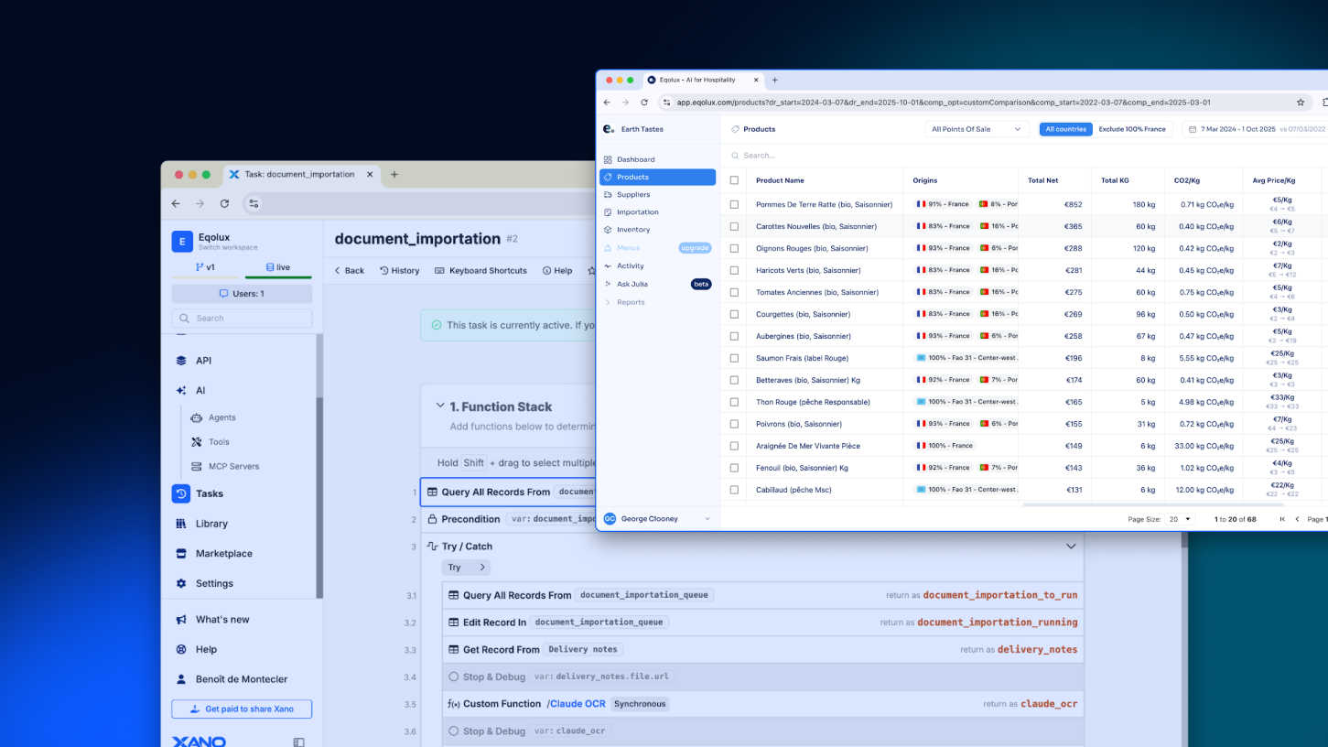Open Suppliers via its sidebar icon
This screenshot has width=1328, height=747.
coord(608,195)
